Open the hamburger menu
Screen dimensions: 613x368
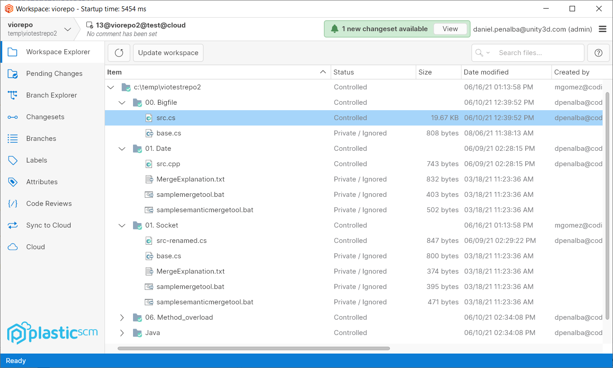click(x=603, y=29)
